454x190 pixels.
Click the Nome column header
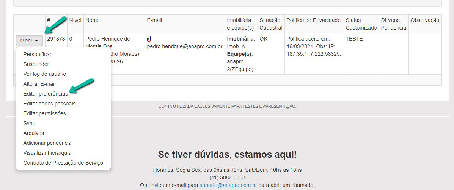(93, 20)
